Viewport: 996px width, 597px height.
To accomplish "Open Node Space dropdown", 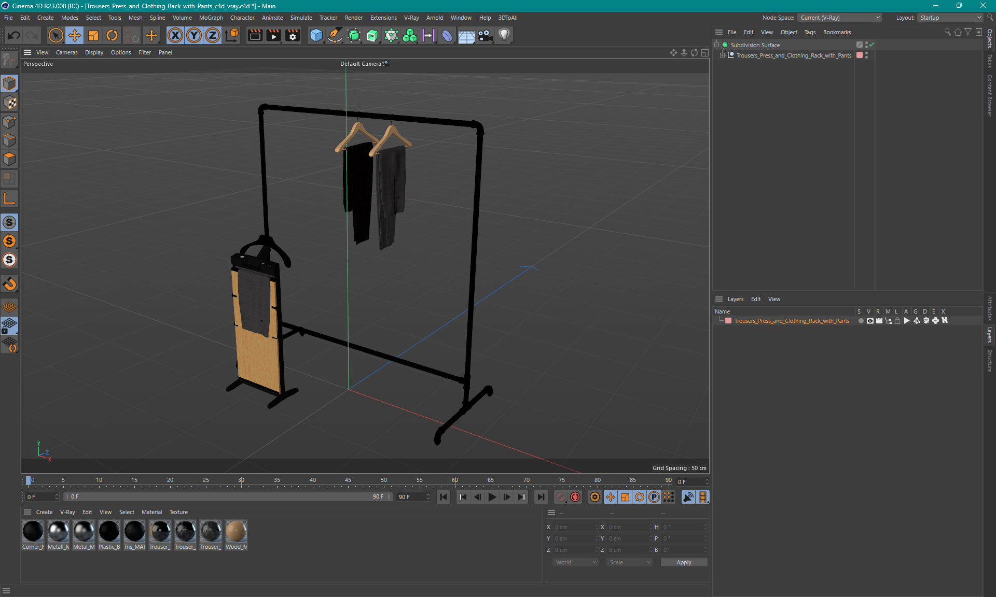I will click(x=840, y=18).
